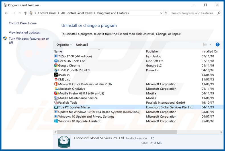Go up one folder level
Screen dimensions: 225x151
(25, 13)
